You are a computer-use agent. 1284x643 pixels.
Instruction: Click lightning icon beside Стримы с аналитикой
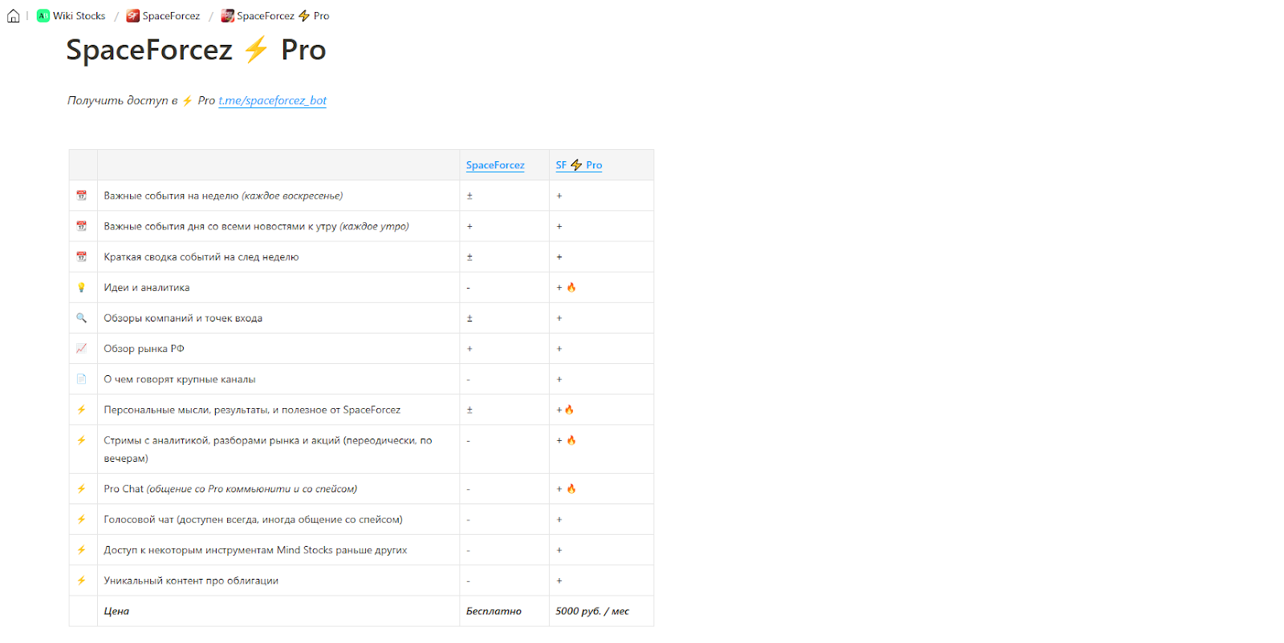(82, 440)
